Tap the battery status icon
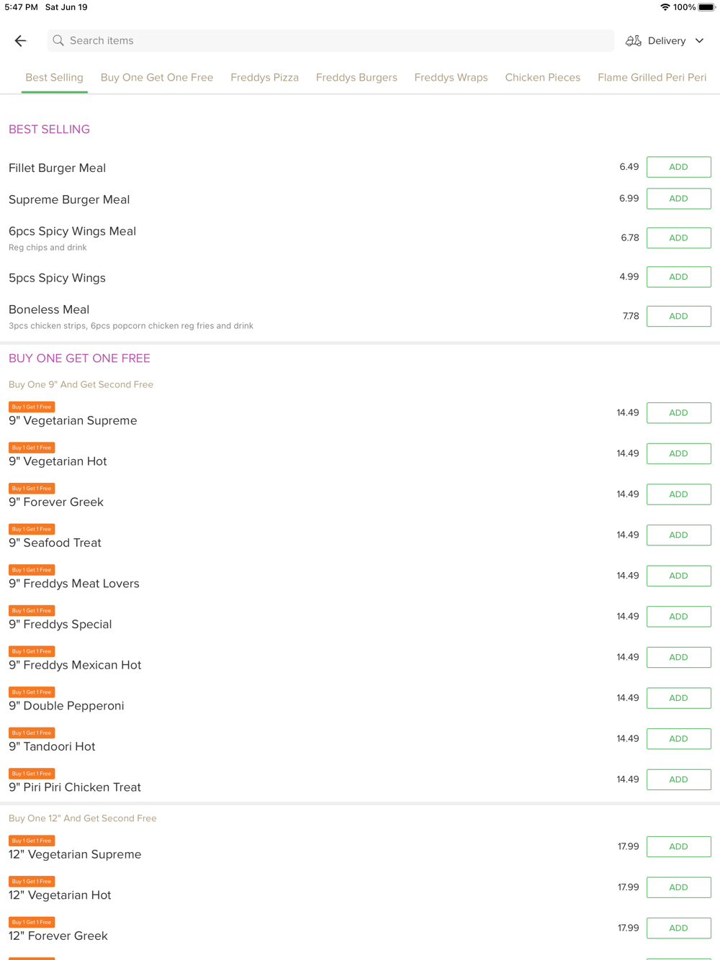 [707, 7]
